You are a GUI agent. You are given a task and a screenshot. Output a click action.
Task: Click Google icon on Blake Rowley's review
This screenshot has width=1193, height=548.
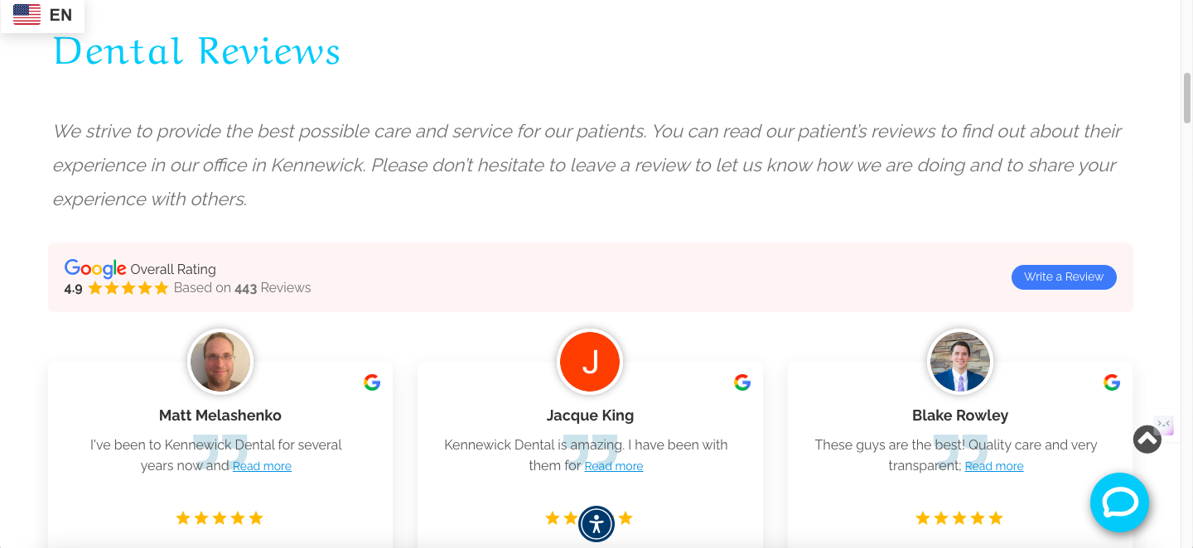[1112, 382]
